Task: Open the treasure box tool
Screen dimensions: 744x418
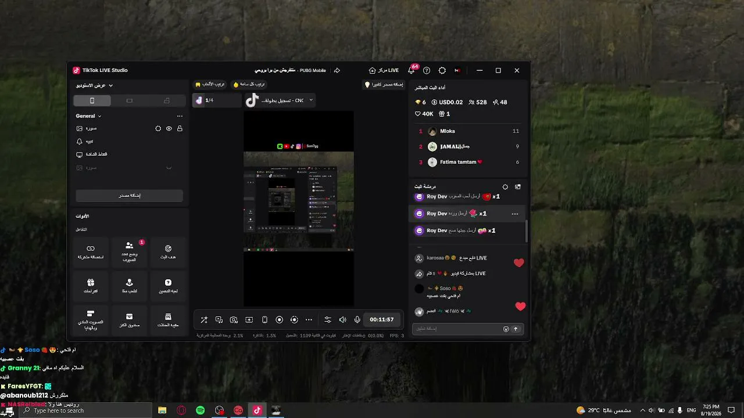Action: point(129,320)
